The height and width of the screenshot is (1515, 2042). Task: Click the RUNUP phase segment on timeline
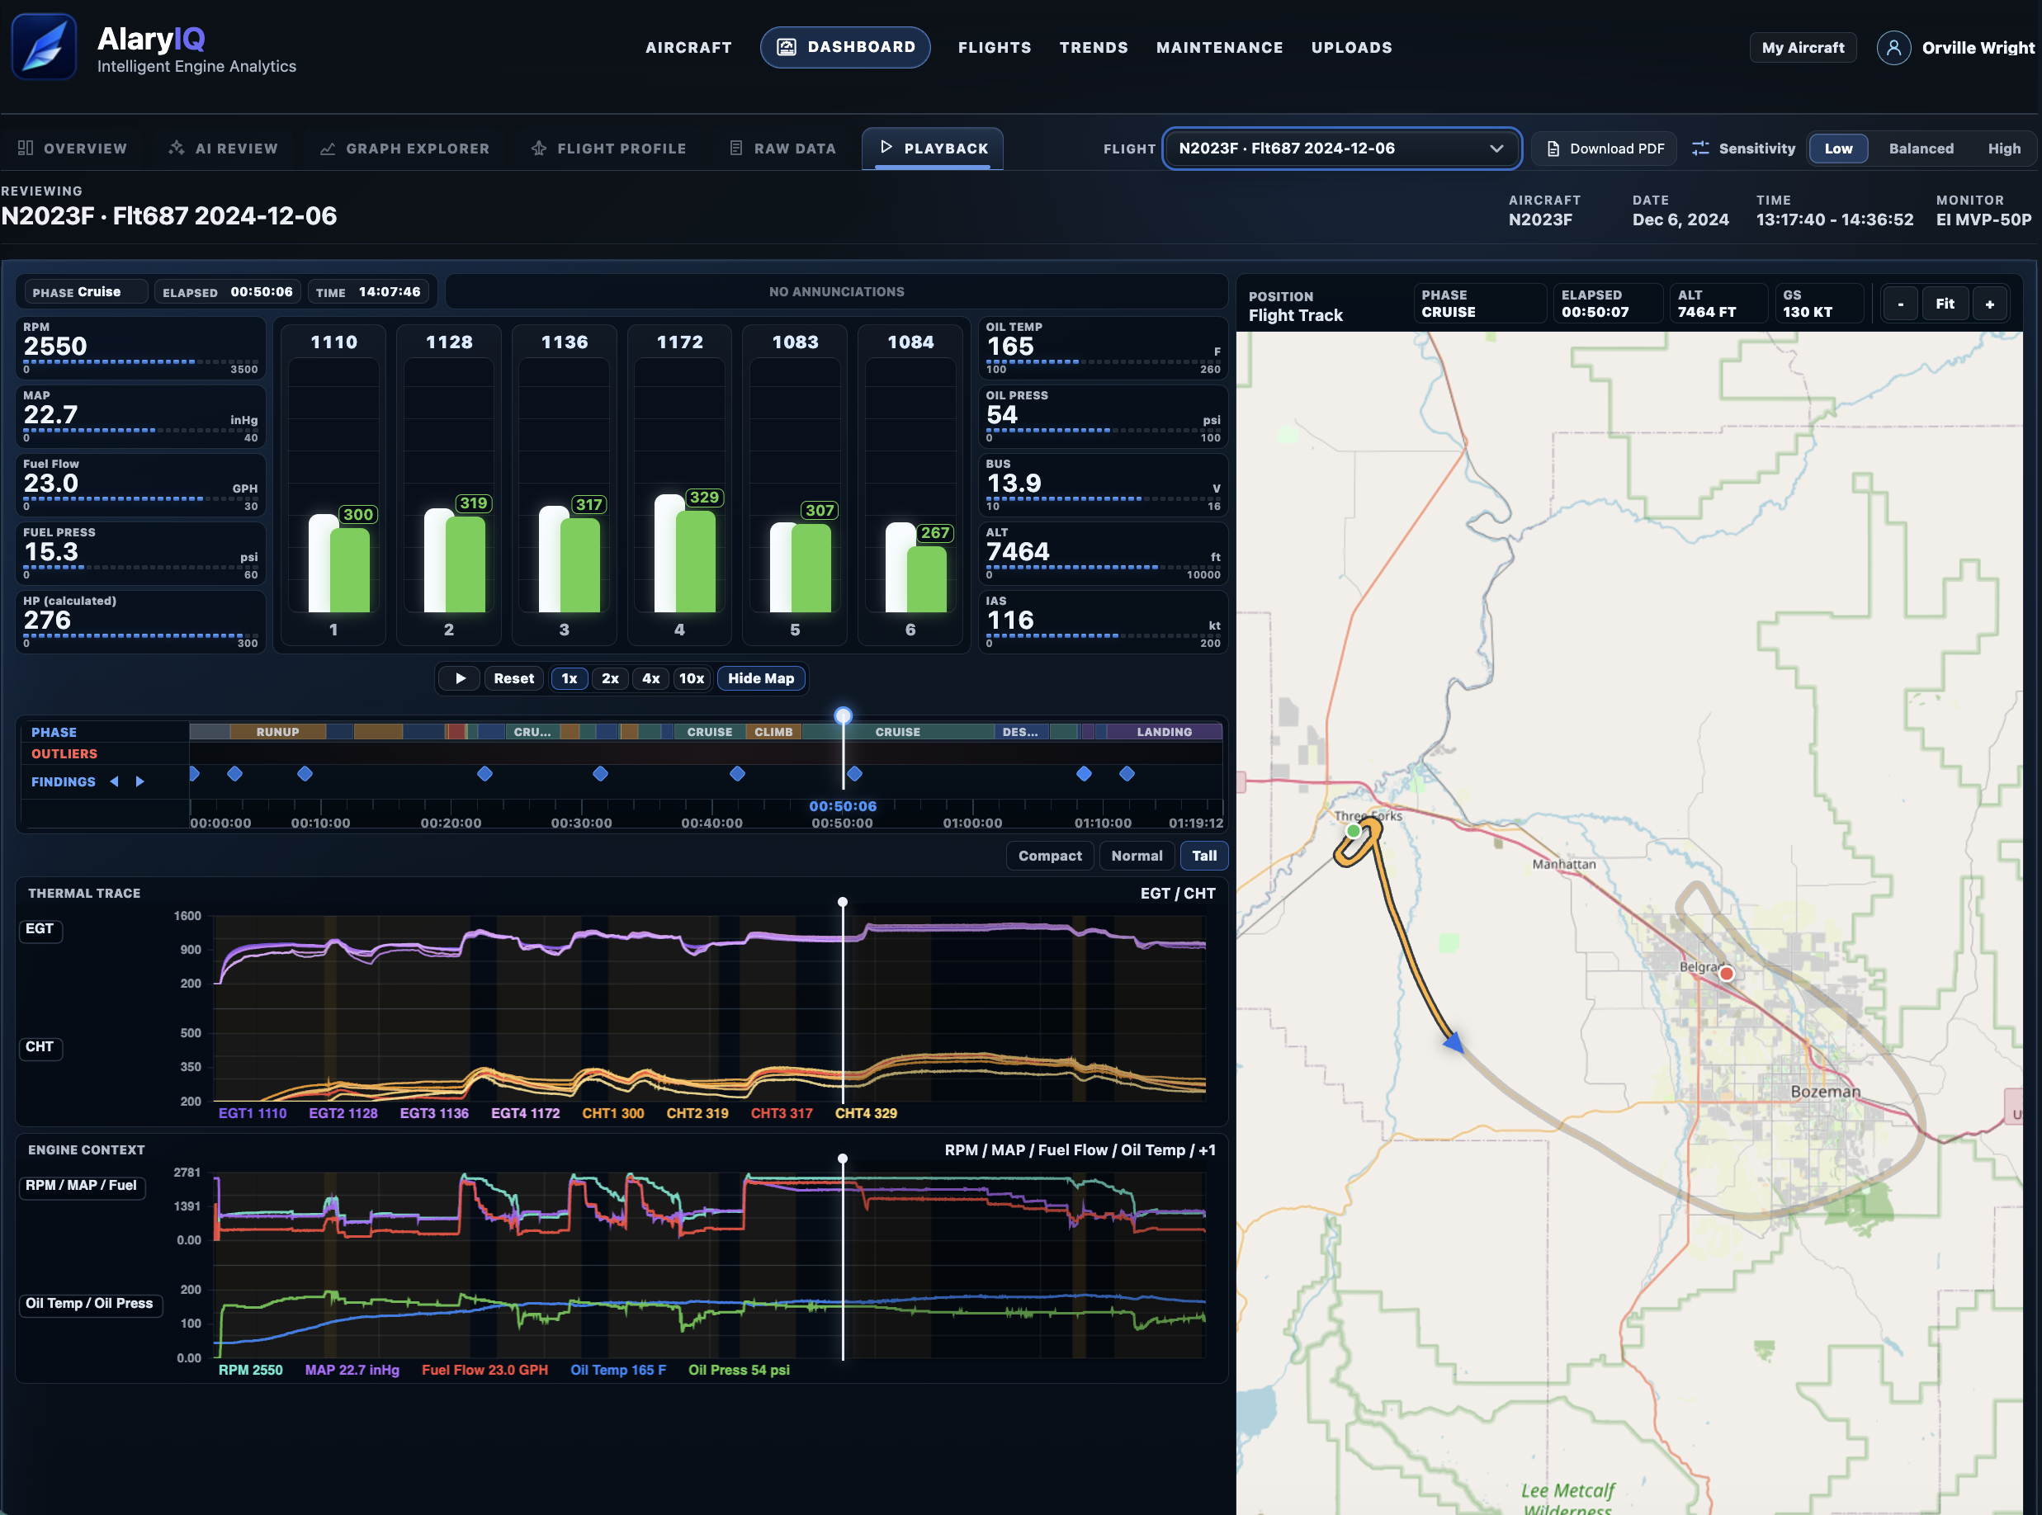click(x=277, y=732)
